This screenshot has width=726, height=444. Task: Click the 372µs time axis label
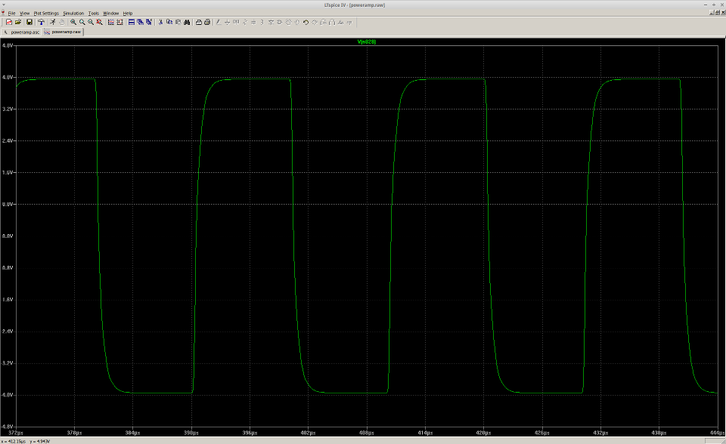point(16,433)
